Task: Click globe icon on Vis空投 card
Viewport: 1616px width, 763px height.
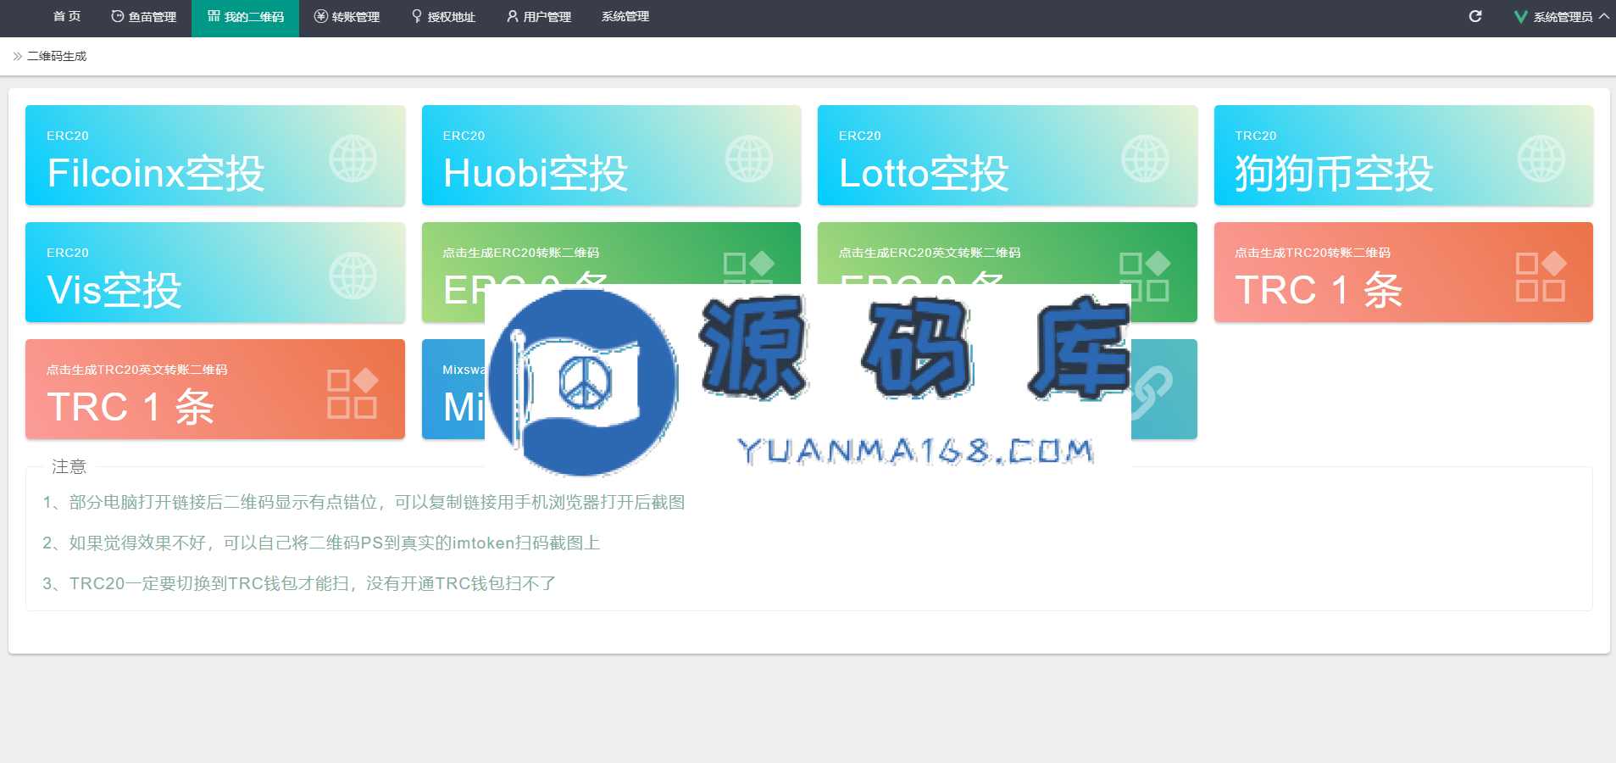Action: point(353,276)
